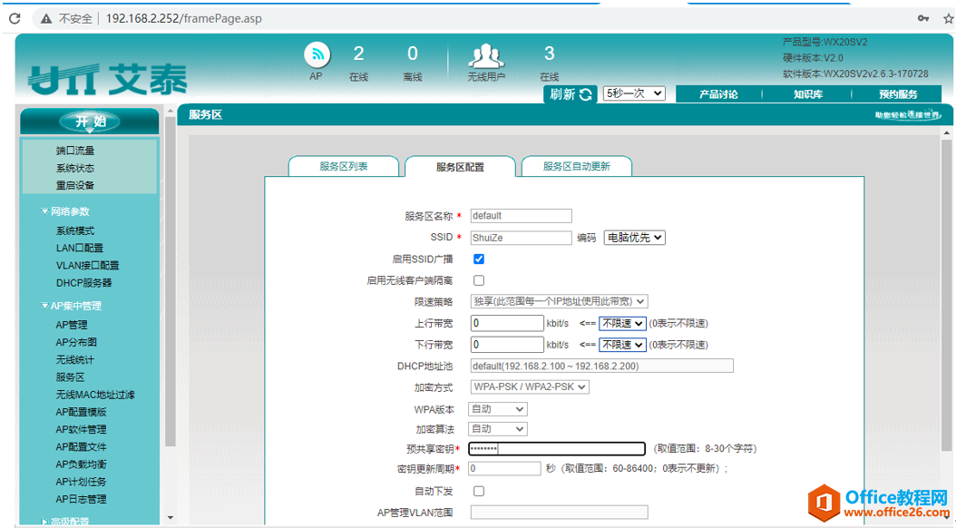This screenshot has height=528, width=956.
Task: Click the AP offline count 0
Action: [413, 54]
